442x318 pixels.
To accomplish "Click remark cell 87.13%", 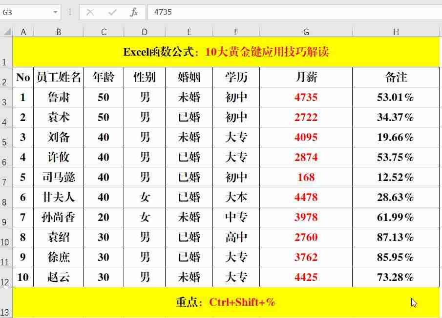I will pyautogui.click(x=396, y=237).
